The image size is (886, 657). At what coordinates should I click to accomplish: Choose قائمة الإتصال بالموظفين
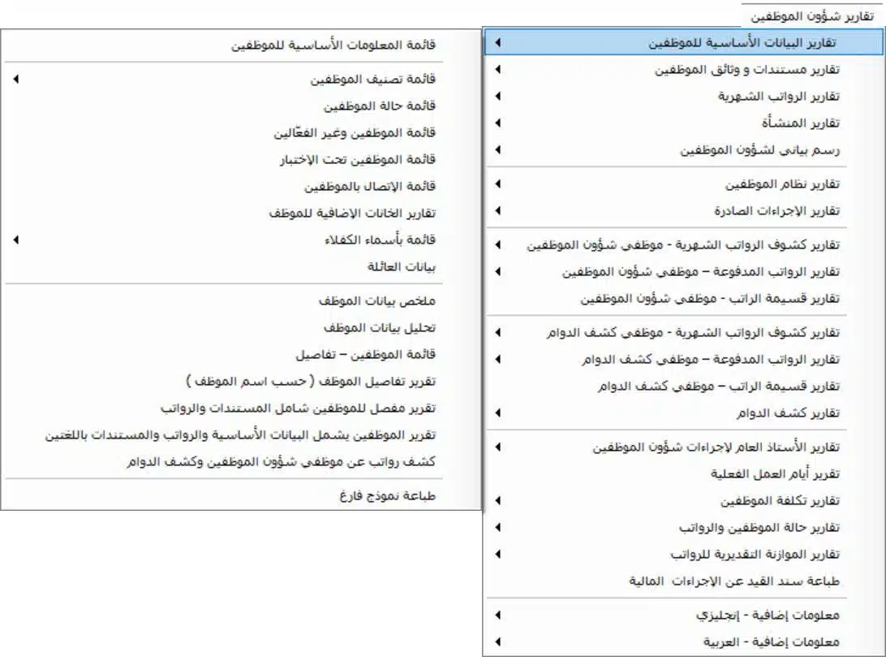pos(370,187)
